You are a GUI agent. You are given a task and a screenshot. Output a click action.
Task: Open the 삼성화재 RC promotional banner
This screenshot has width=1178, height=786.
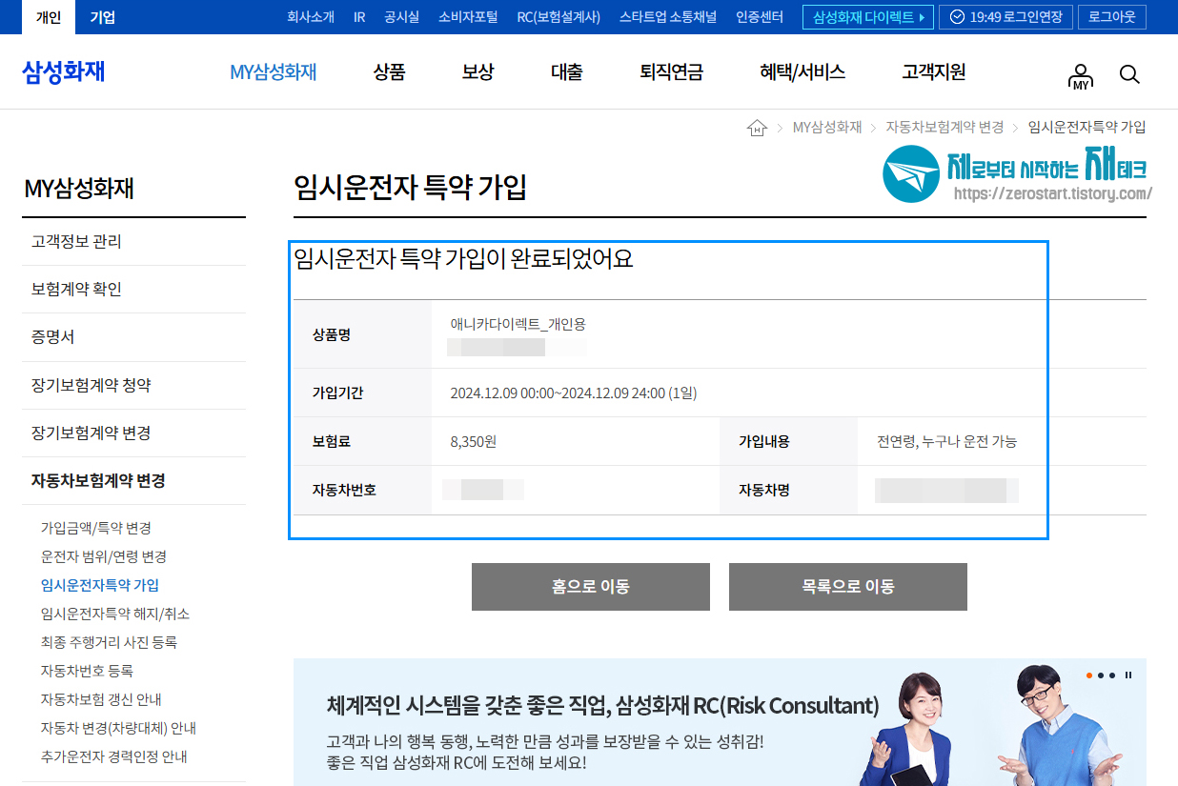click(720, 722)
